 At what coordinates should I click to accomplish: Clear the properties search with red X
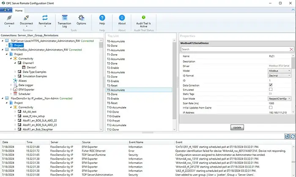291,49
